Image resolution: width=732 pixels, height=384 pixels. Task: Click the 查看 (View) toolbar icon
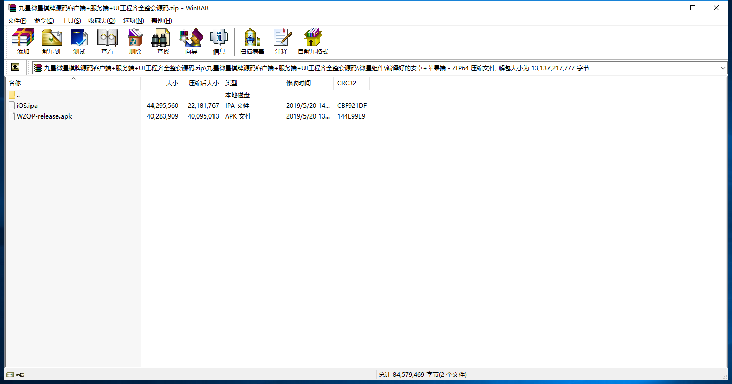[x=107, y=38]
